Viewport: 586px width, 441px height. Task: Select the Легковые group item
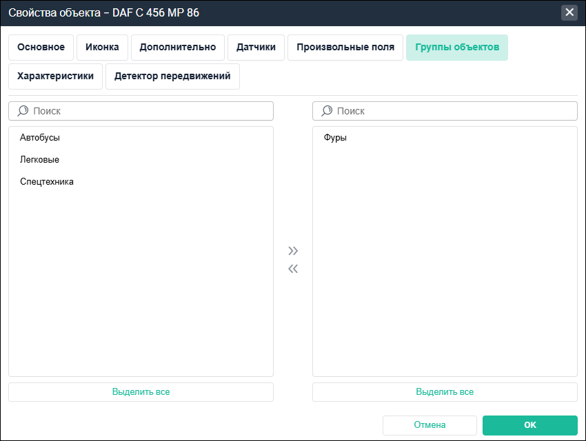[x=40, y=160]
